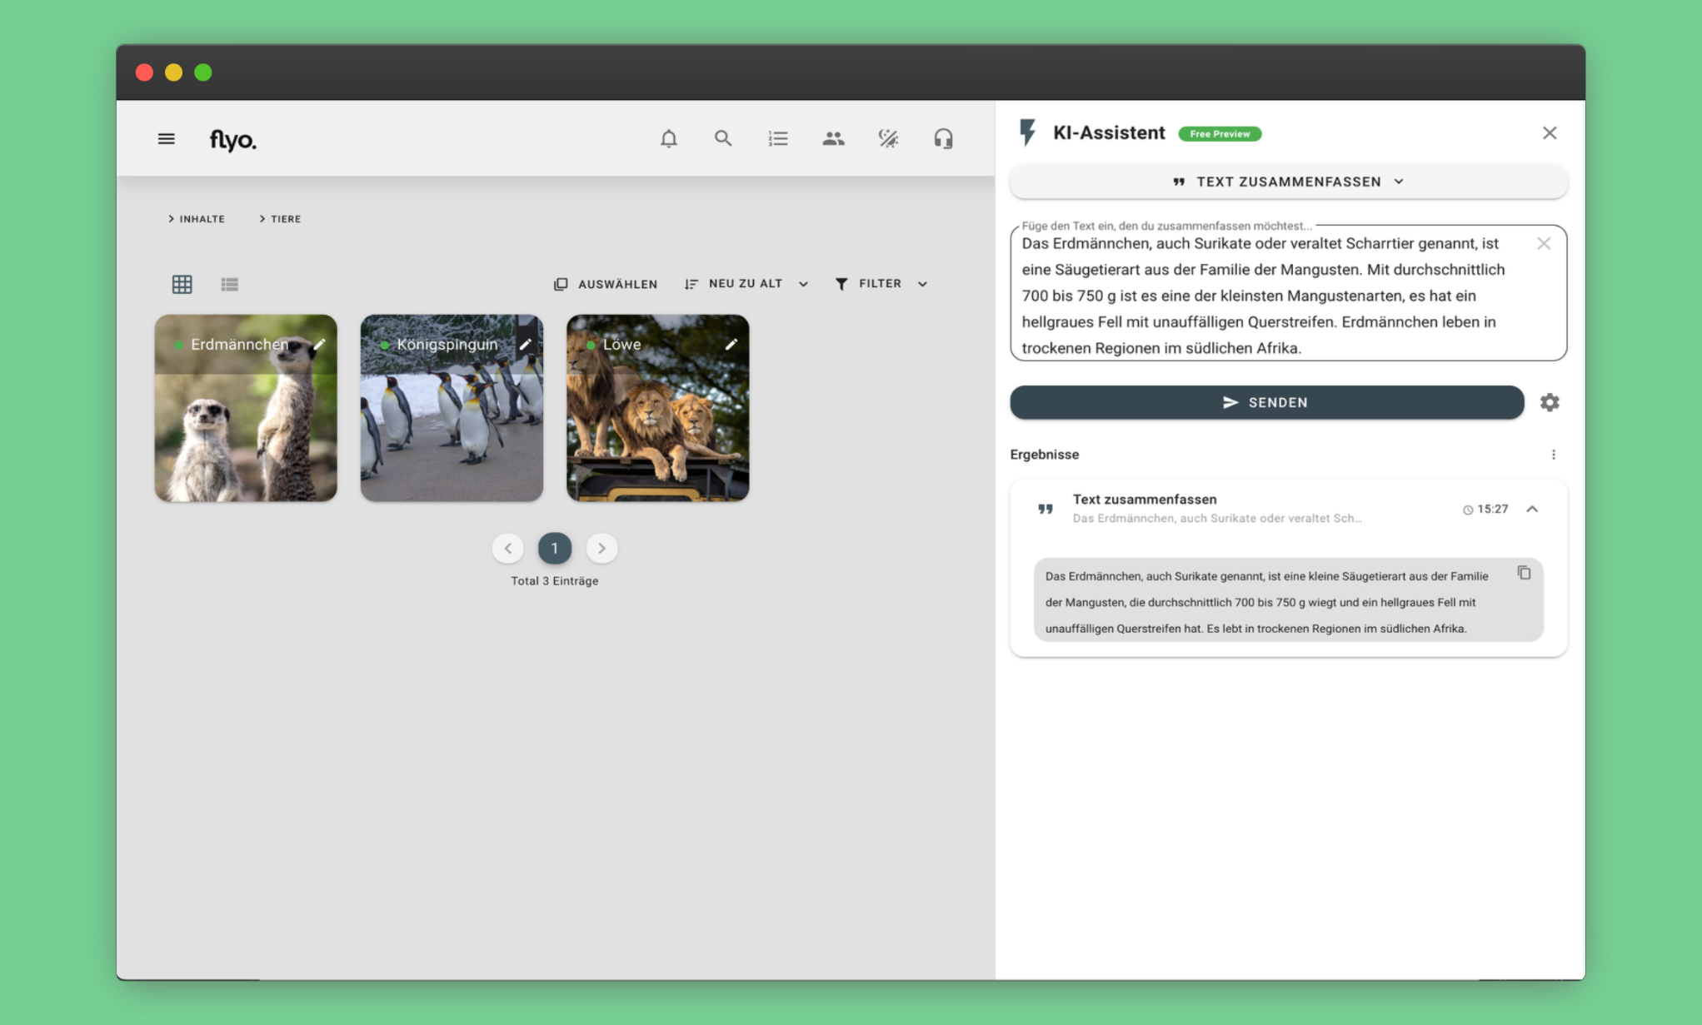Open KI-Assistent settings with the gear icon
Screen dimensions: 1702x1025
1550,402
